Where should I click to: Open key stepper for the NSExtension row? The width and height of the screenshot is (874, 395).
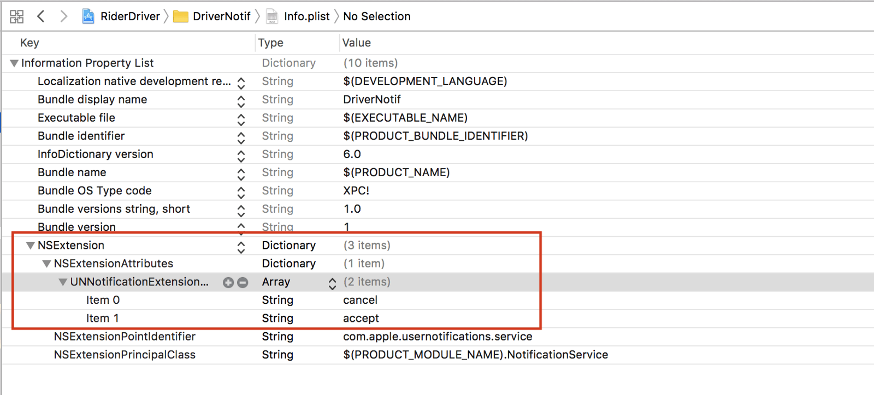click(x=241, y=247)
